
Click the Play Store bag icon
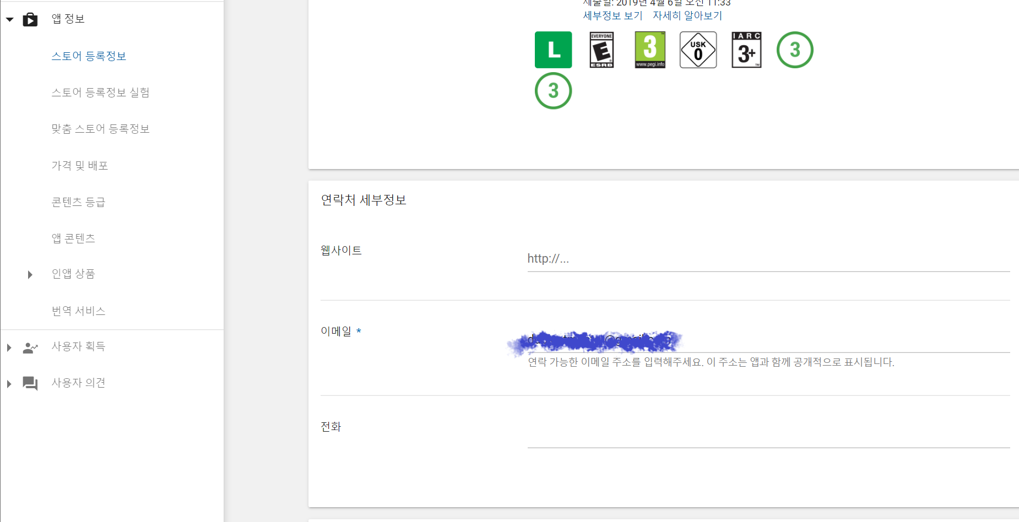click(30, 20)
